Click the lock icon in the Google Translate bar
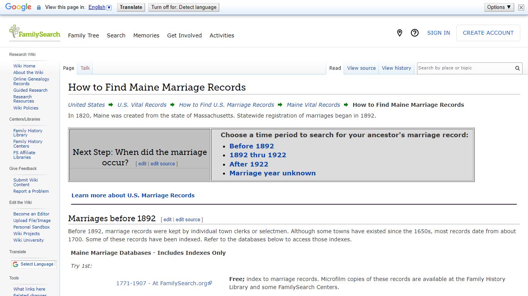The width and height of the screenshot is (528, 296). [39, 7]
